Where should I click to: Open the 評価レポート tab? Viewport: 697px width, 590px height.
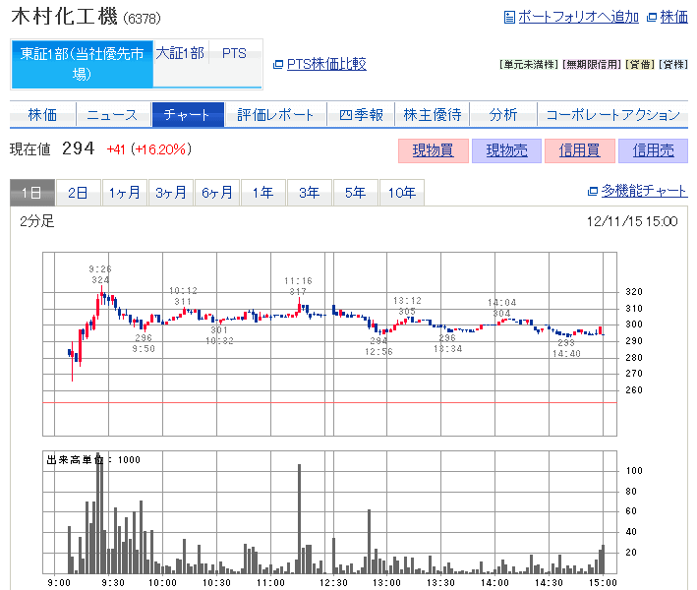(275, 115)
